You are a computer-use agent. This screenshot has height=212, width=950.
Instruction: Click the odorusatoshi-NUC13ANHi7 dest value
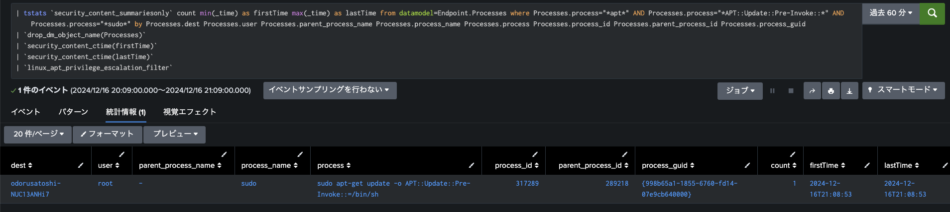pos(36,189)
